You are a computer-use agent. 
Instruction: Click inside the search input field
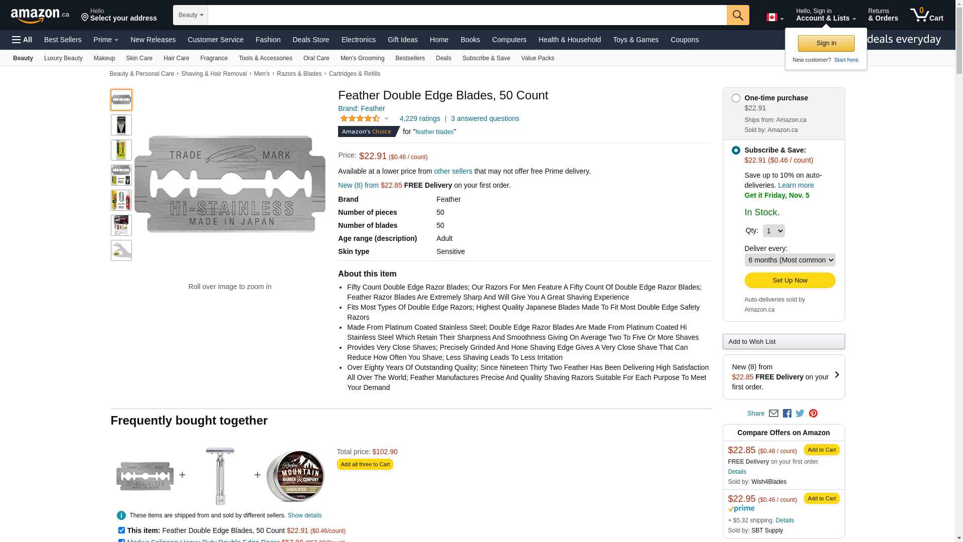[467, 15]
